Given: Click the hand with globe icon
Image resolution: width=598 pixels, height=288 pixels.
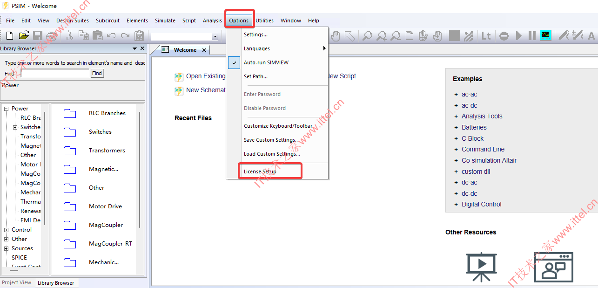Looking at the screenshot, I should (x=423, y=35).
